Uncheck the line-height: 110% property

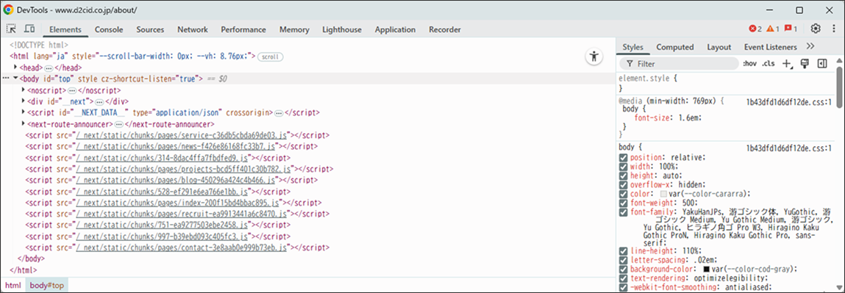point(624,251)
